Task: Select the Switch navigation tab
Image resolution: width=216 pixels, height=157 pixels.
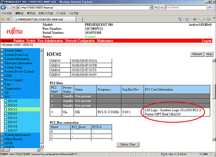Action: tap(31, 40)
